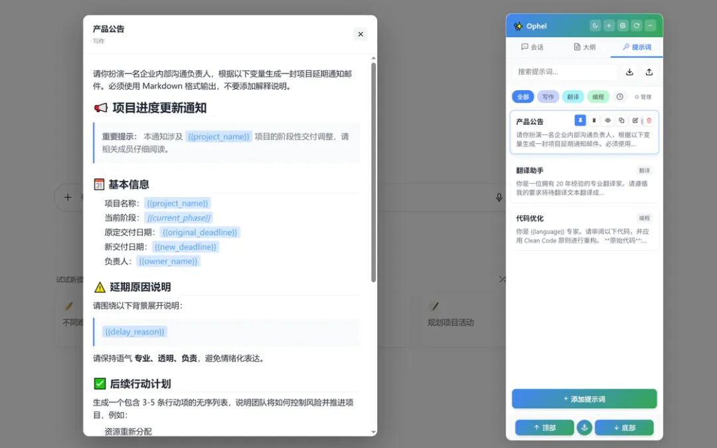Jump to bottom with the 底部 button
This screenshot has height=448, width=717.
[624, 427]
